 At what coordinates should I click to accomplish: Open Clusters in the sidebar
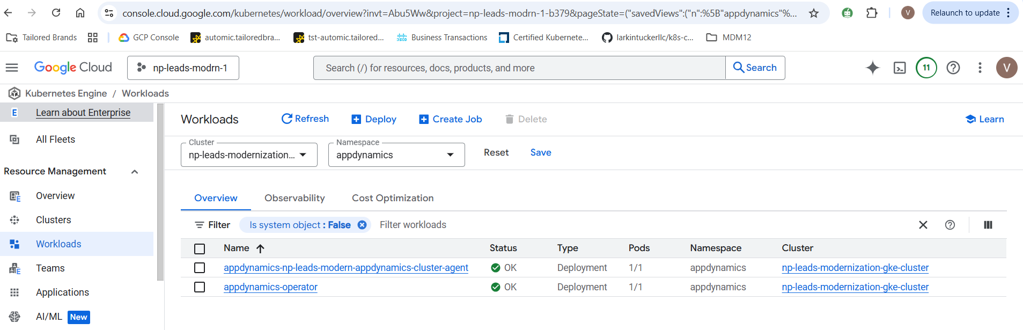pos(53,220)
